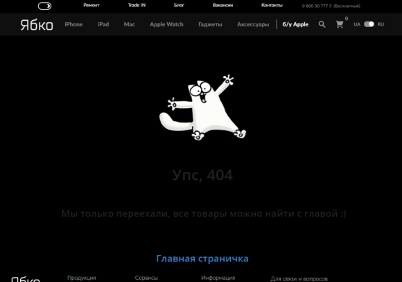This screenshot has height=282, width=402.
Task: Click the Ябко logo in header
Action: 37,25
